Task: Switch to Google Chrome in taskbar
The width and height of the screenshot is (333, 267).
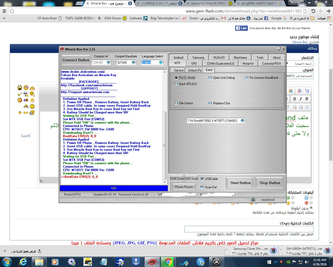Action: click(x=168, y=262)
